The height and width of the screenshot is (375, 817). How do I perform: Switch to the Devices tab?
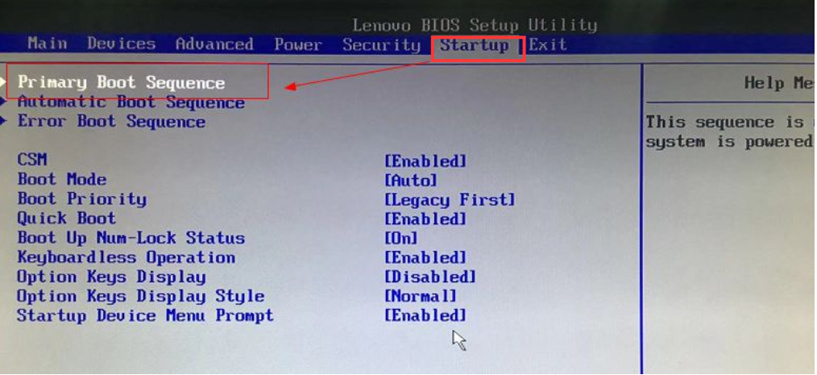122,44
